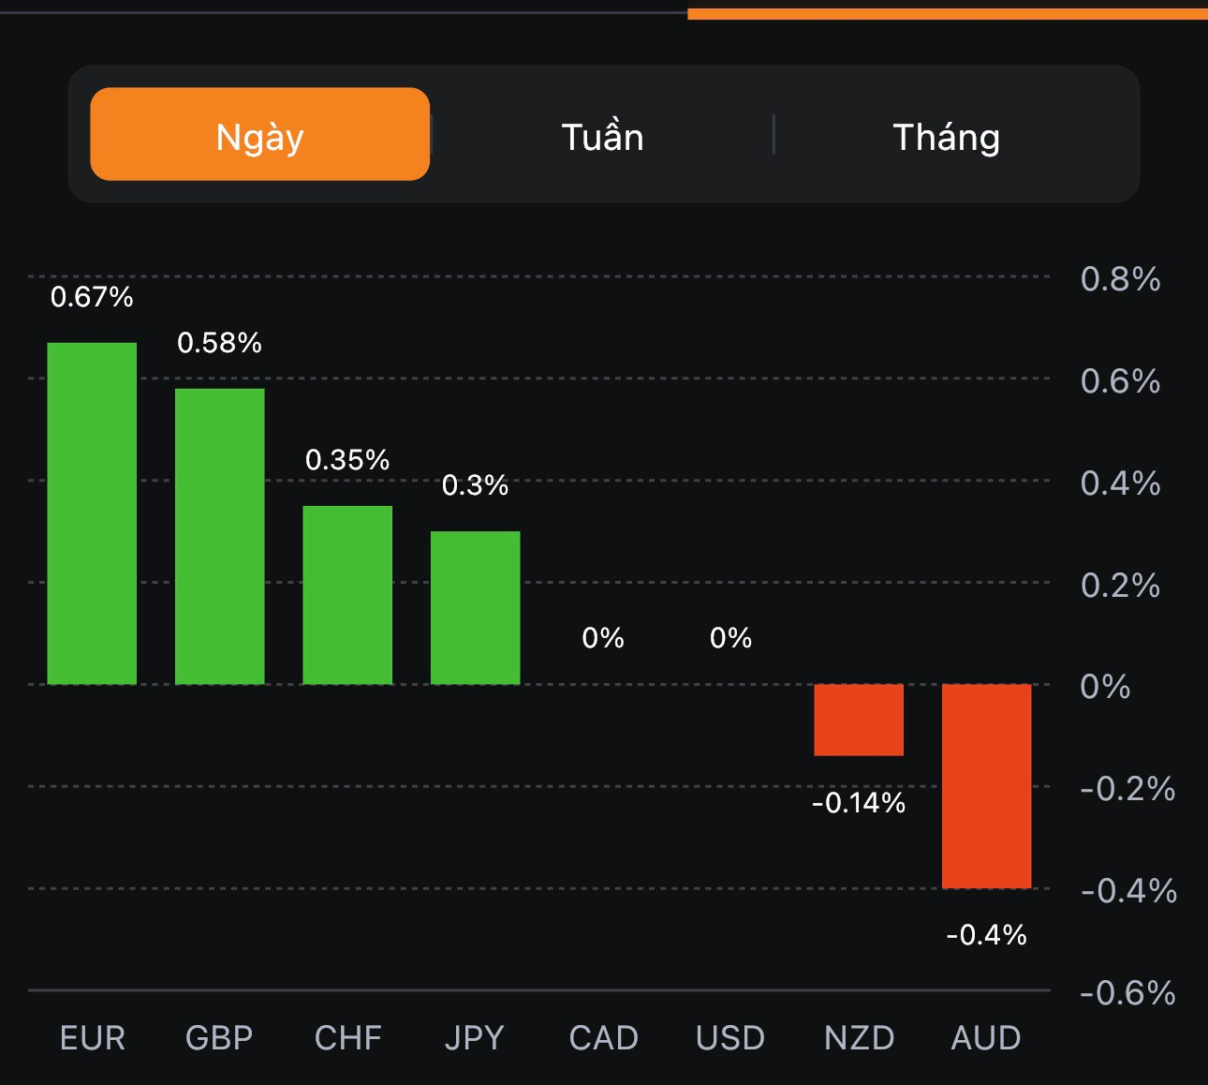Tap the AUD label below chart
1208x1085 pixels.
coord(986,1038)
